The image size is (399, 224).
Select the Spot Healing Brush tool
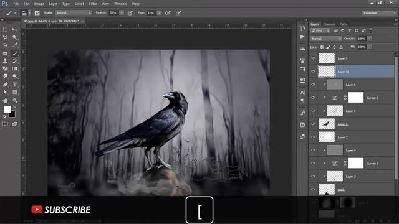click(5, 54)
